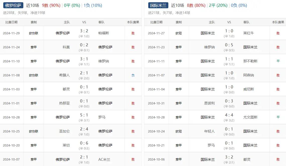Click the score 4 : 4 vs 尤文图斯
286x166 pixels.
tap(229, 115)
